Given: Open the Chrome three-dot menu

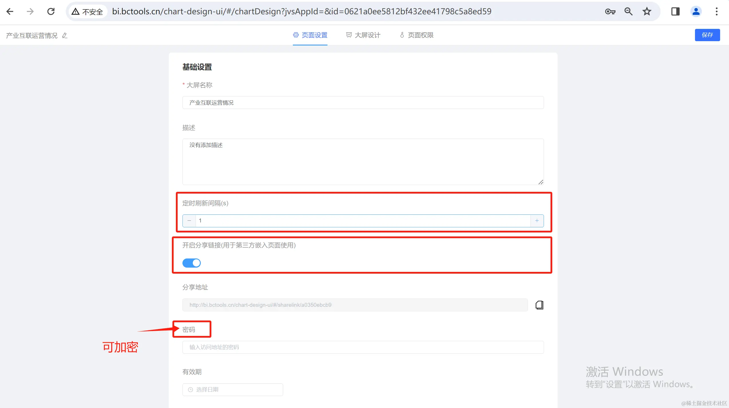Looking at the screenshot, I should pos(716,11).
